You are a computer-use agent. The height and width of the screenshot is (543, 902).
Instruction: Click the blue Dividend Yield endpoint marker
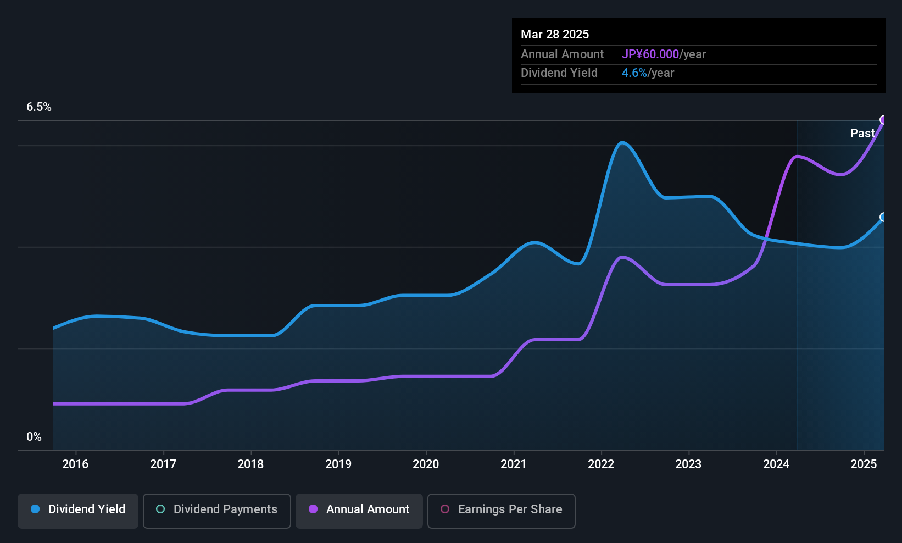(883, 217)
